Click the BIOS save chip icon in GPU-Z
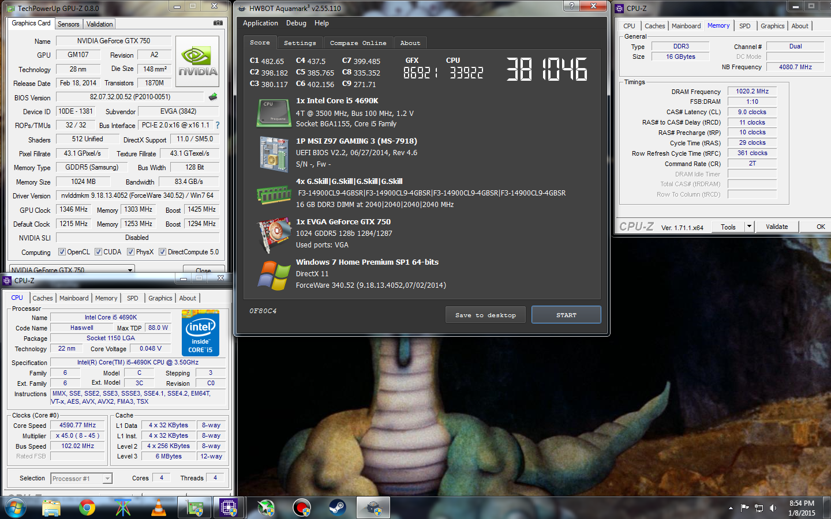 click(213, 97)
